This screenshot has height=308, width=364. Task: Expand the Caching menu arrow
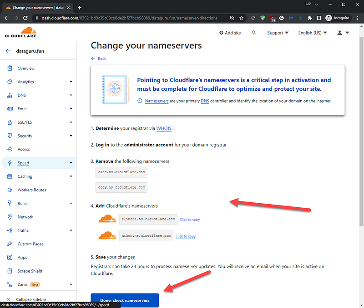[71, 176]
